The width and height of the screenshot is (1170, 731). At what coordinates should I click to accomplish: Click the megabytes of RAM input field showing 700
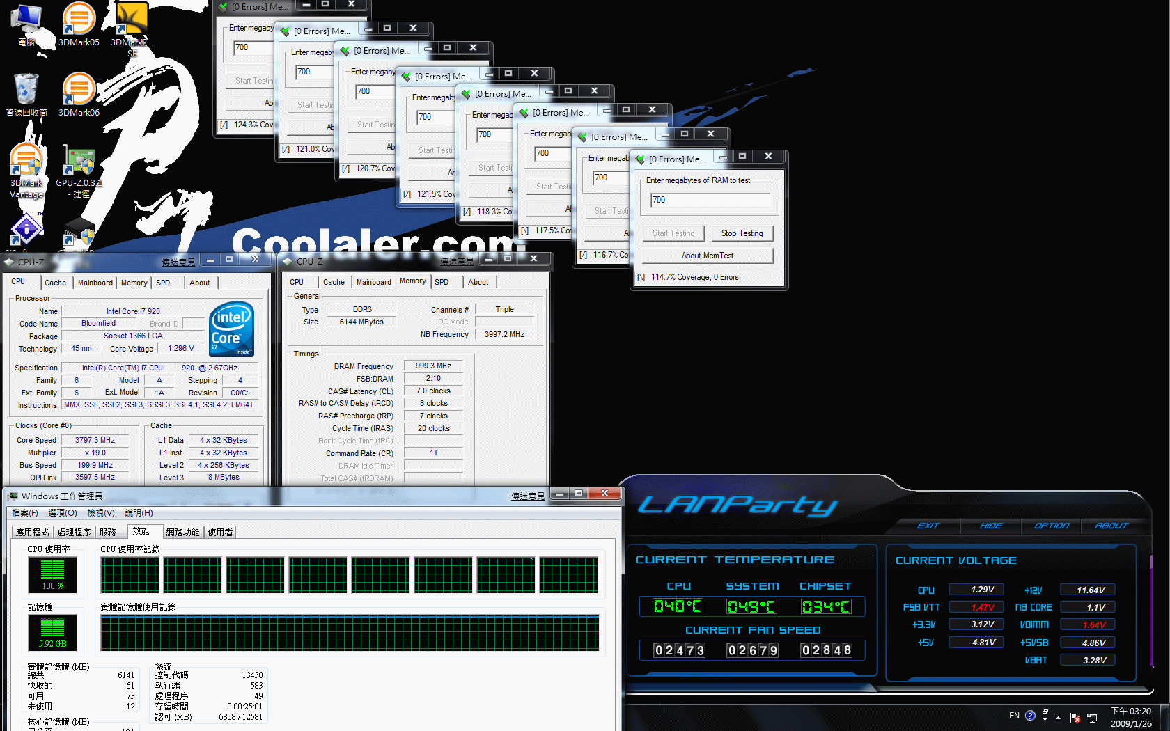(x=710, y=200)
